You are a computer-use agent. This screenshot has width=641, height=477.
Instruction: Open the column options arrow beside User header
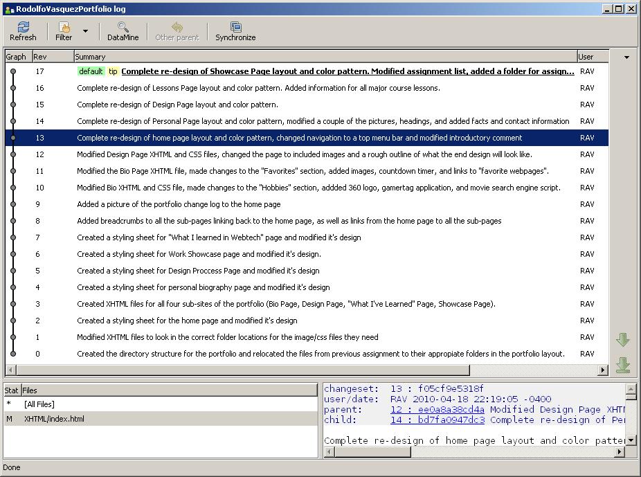tap(626, 57)
